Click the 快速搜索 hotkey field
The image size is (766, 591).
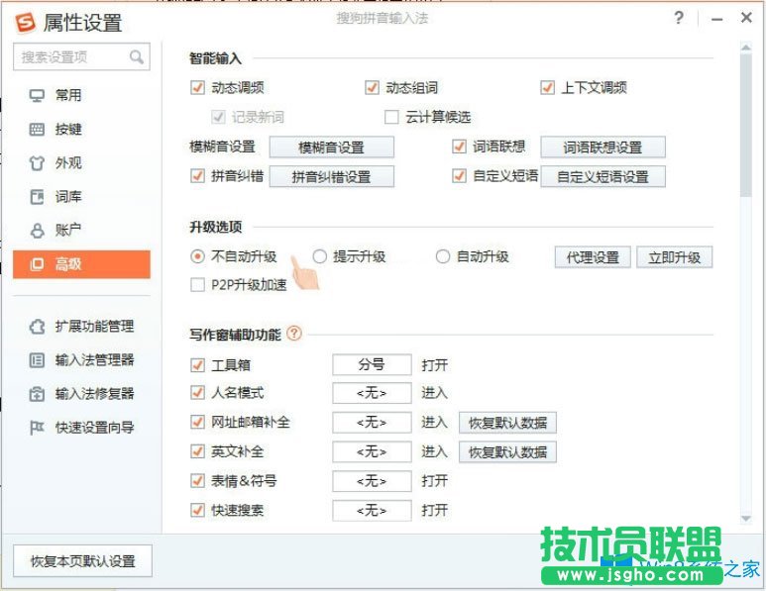372,511
